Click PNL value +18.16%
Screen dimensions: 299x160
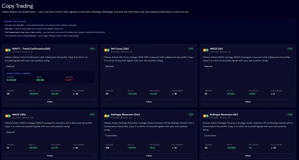coord(231,94)
